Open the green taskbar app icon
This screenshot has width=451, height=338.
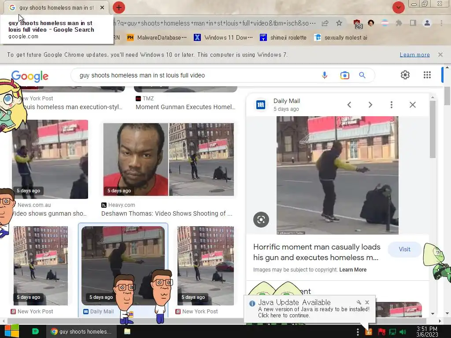pos(35,331)
